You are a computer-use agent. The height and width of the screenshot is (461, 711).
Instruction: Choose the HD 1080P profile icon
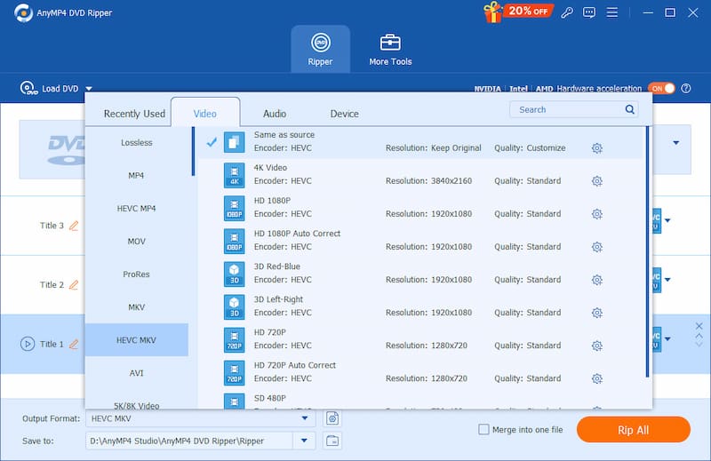234,208
